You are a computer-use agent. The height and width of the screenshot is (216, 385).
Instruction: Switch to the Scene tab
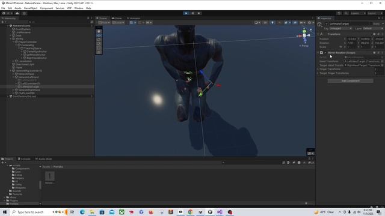pyautogui.click(x=102, y=18)
